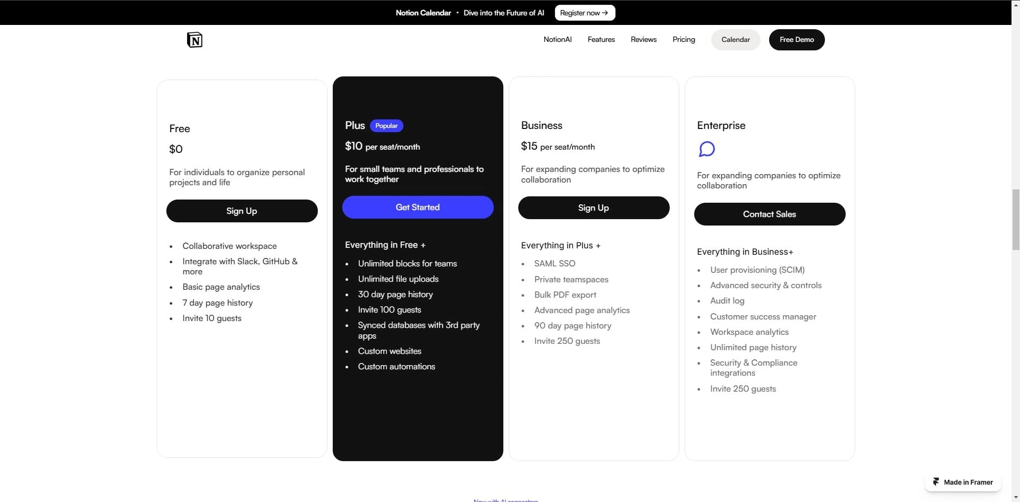The width and height of the screenshot is (1020, 502).
Task: Click 'SAML SSO' feature
Action: coord(555,263)
